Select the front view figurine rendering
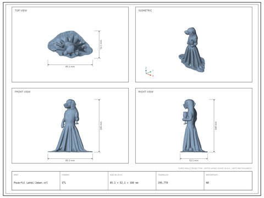 70,126
